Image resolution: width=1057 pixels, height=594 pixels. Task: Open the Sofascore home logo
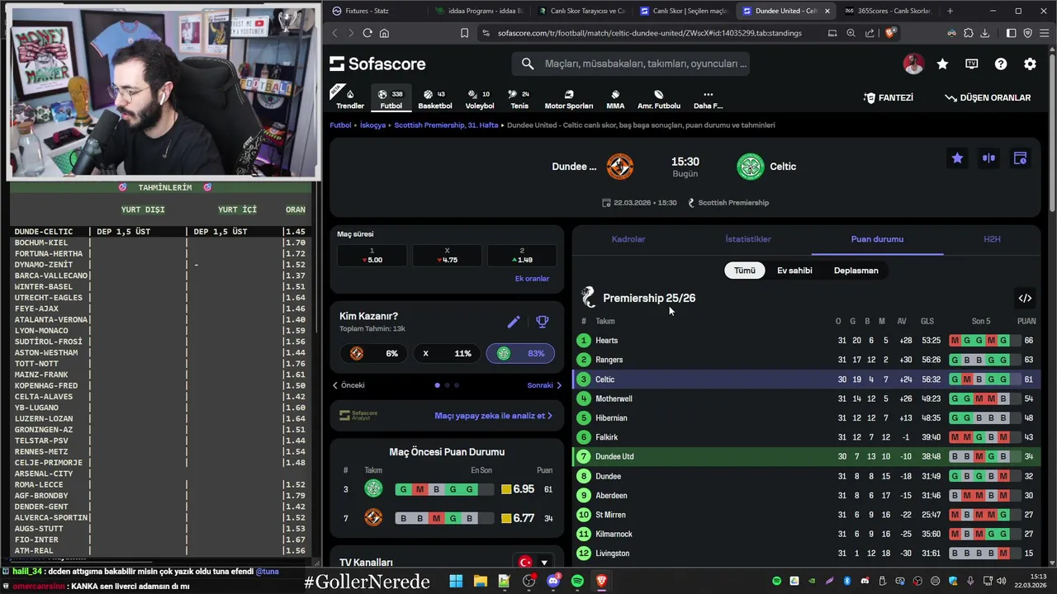tap(377, 64)
